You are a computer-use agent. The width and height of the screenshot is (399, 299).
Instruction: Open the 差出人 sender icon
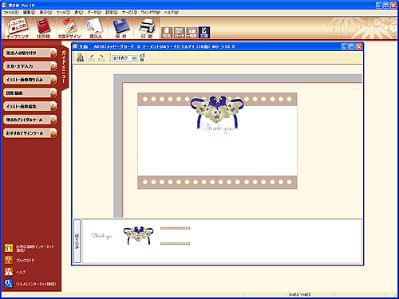click(x=95, y=28)
